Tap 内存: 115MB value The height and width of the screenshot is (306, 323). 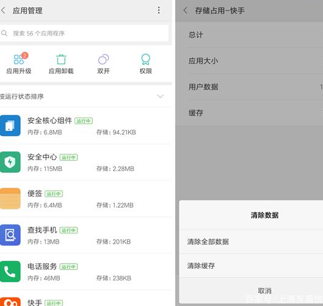point(45,169)
